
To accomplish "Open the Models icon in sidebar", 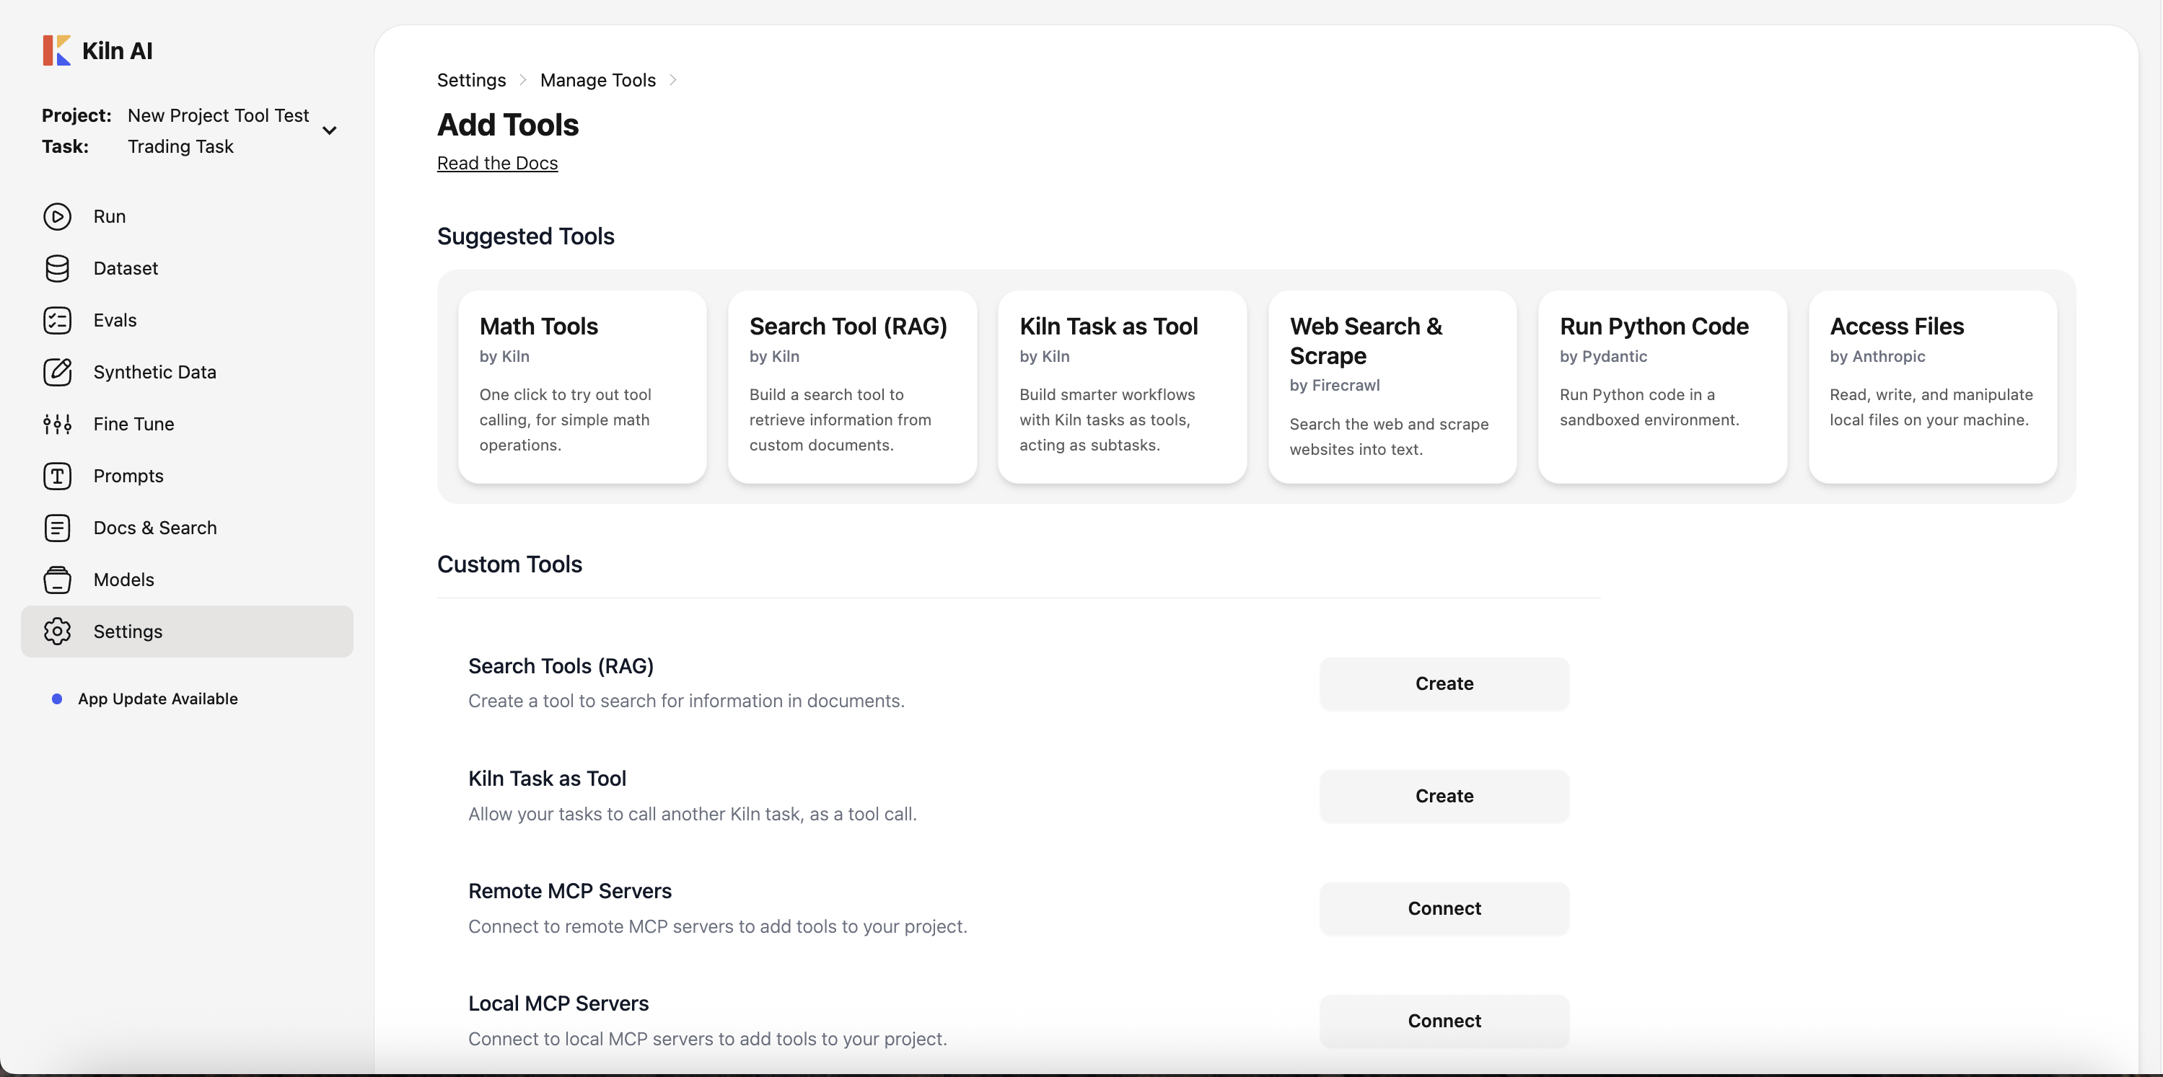I will pos(57,580).
